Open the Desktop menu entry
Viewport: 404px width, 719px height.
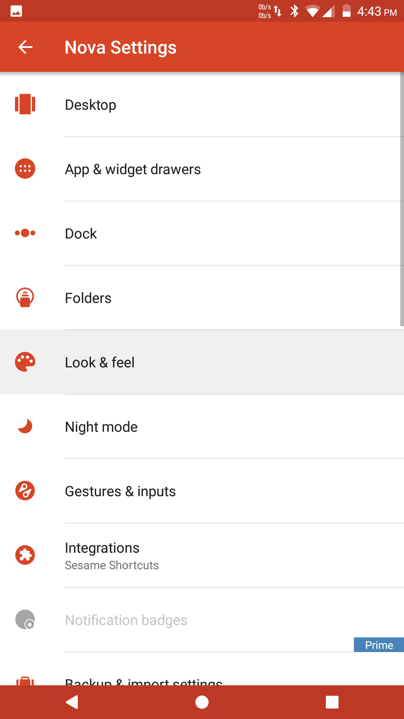click(x=202, y=104)
